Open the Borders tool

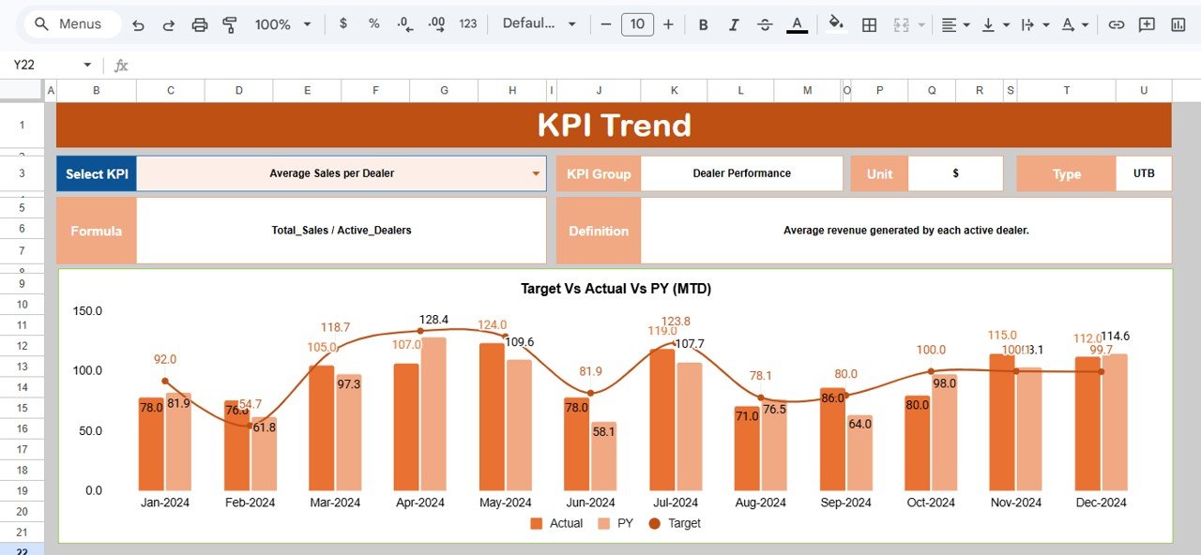[868, 24]
